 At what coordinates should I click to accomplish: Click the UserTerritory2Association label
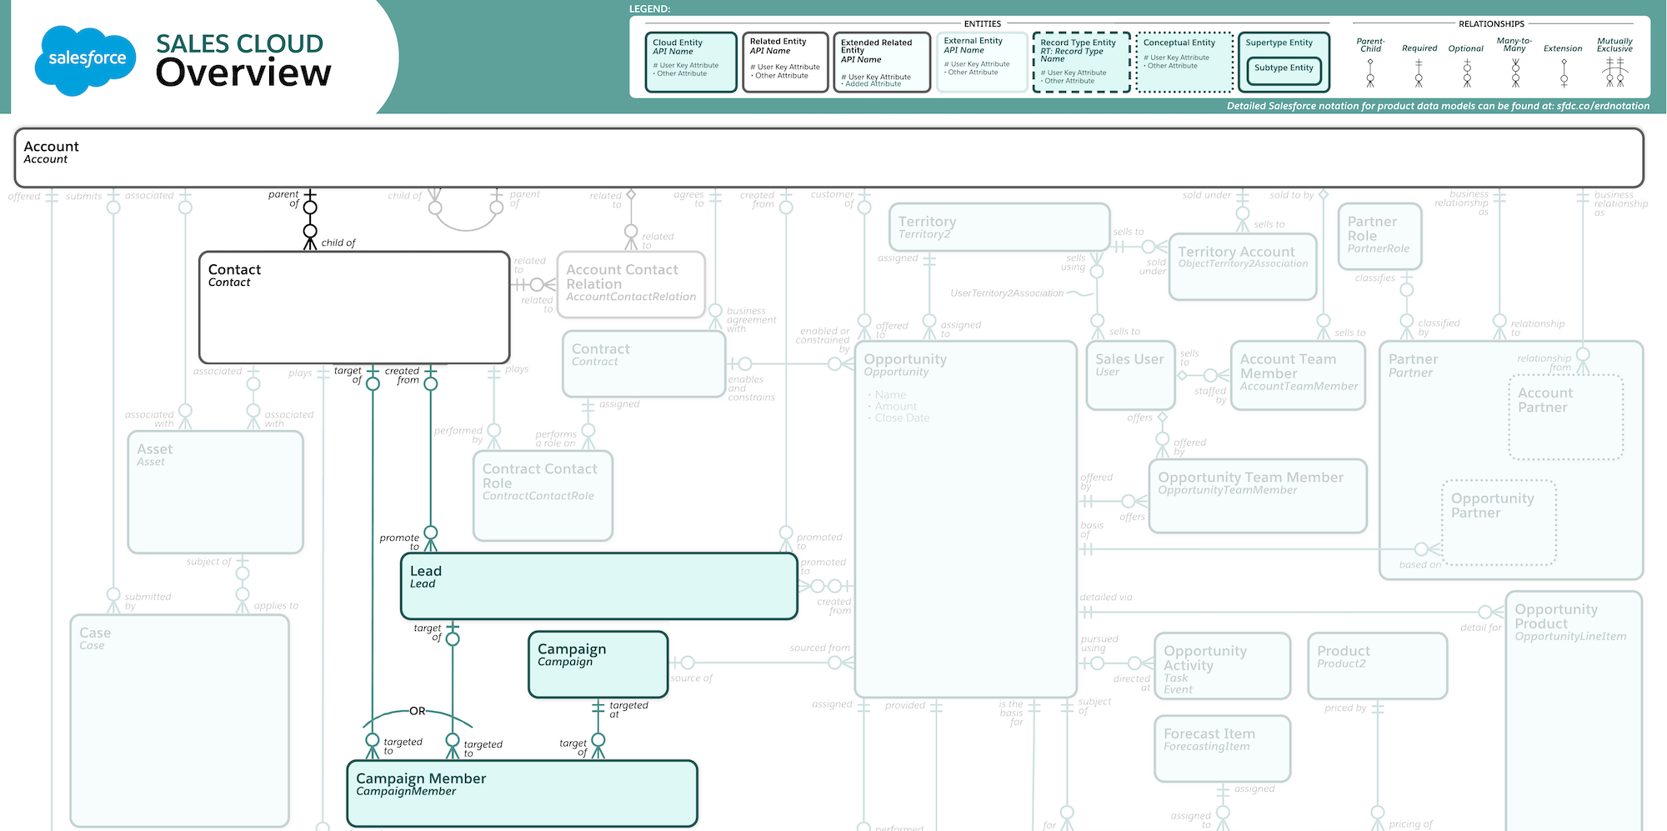click(1007, 293)
